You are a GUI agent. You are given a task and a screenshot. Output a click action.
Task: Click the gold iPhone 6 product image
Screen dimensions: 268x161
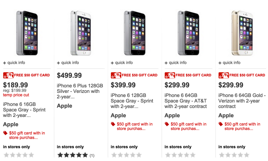pos(242,33)
